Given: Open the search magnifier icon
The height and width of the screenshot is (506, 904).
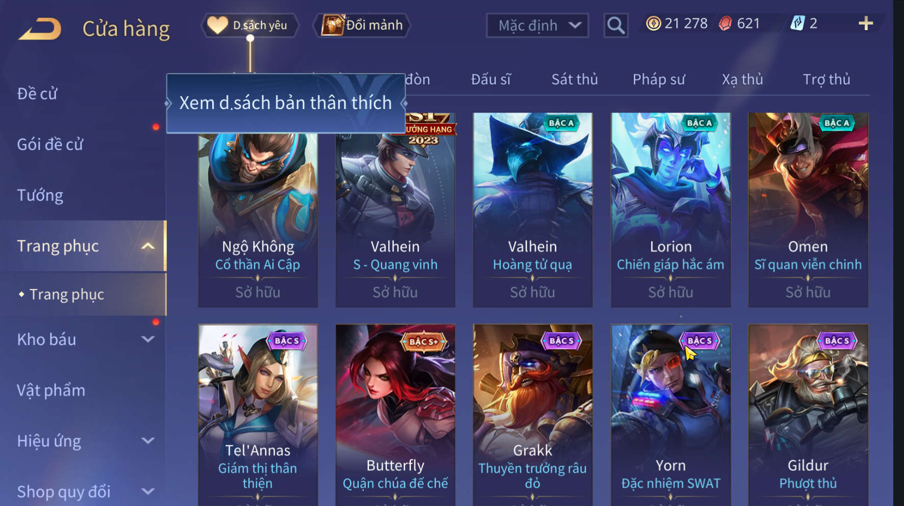Looking at the screenshot, I should [x=616, y=25].
